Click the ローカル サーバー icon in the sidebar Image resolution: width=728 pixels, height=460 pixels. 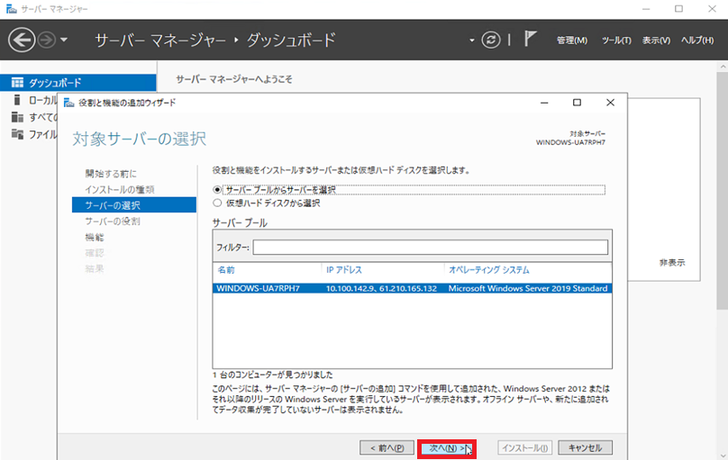point(17,100)
